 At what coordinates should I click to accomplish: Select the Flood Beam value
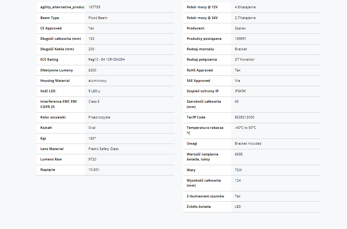tap(98, 18)
